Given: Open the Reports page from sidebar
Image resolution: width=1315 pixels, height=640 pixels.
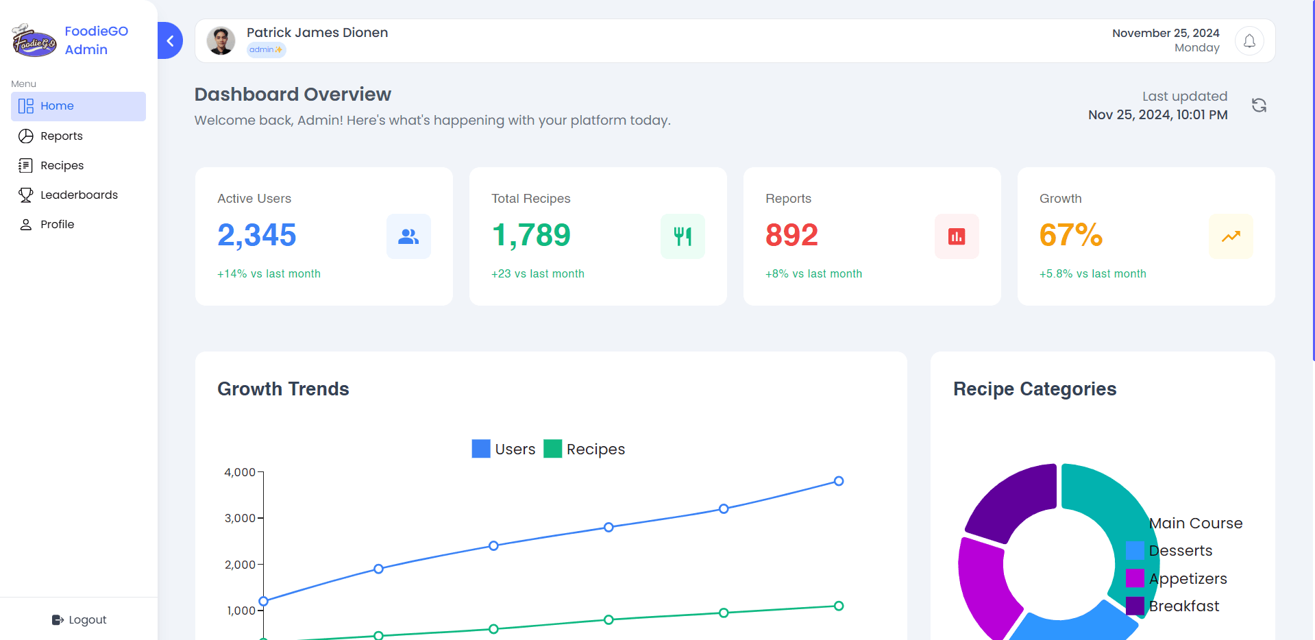Looking at the screenshot, I should pyautogui.click(x=61, y=136).
